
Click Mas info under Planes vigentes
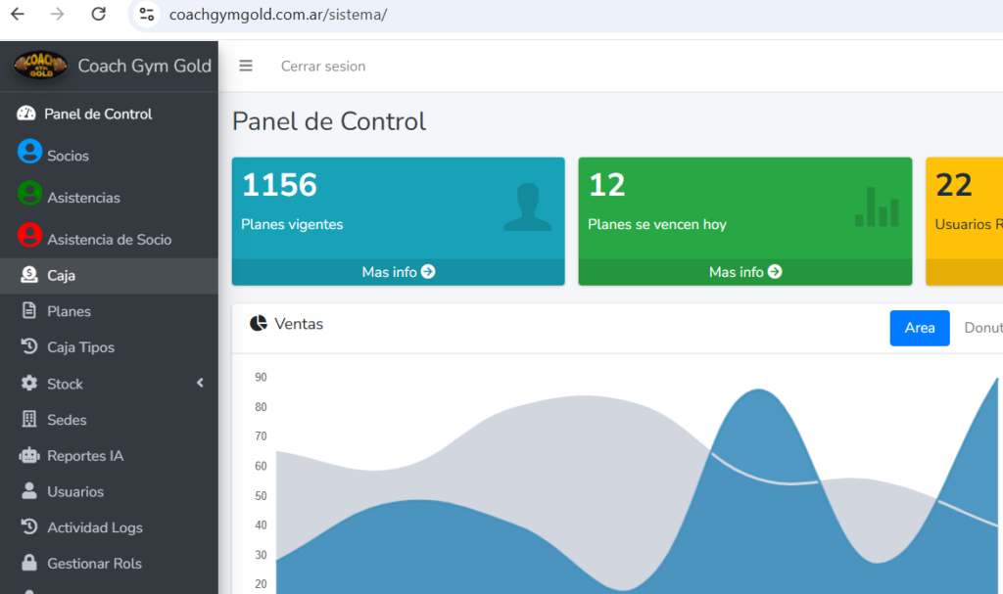tap(398, 272)
